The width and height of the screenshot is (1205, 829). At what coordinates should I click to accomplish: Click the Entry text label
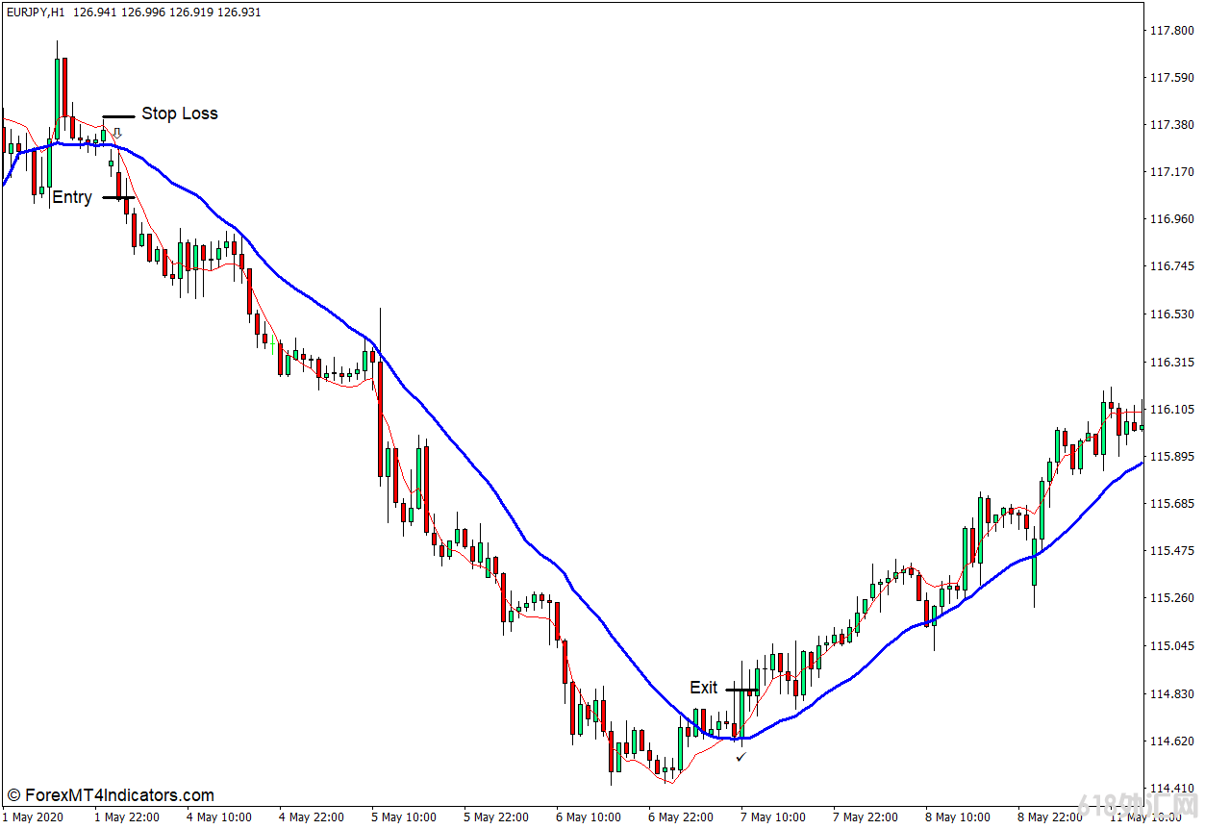coord(72,197)
